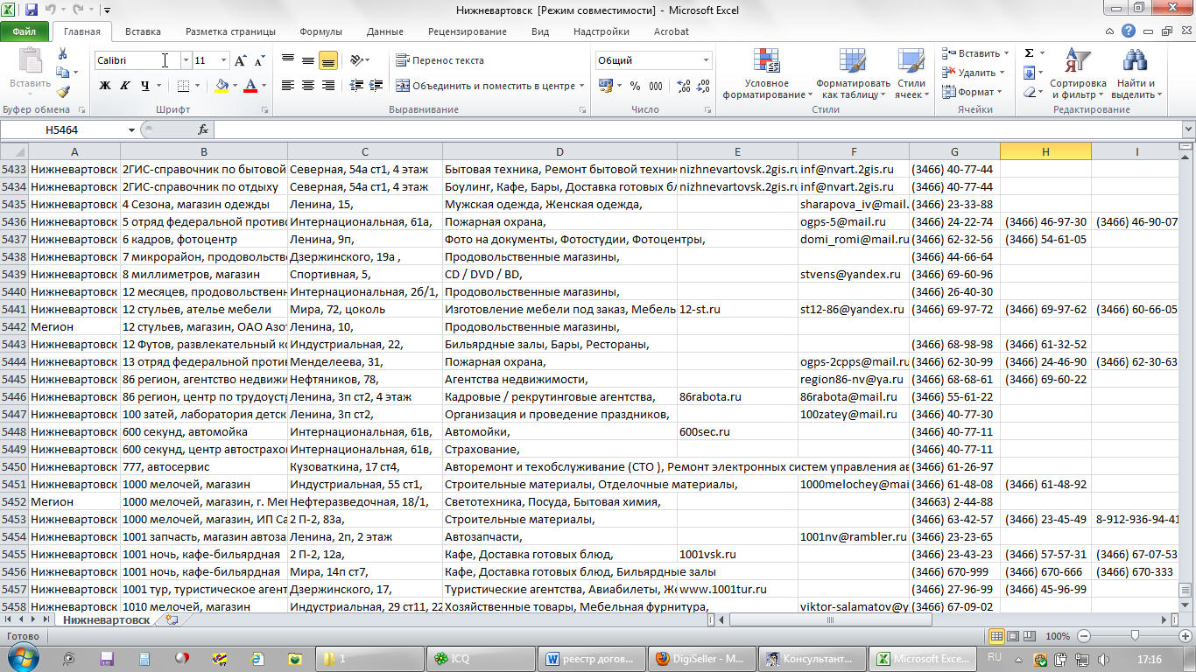Switch to Рецензирование tab
Image resolution: width=1196 pixels, height=672 pixels.
coord(468,31)
